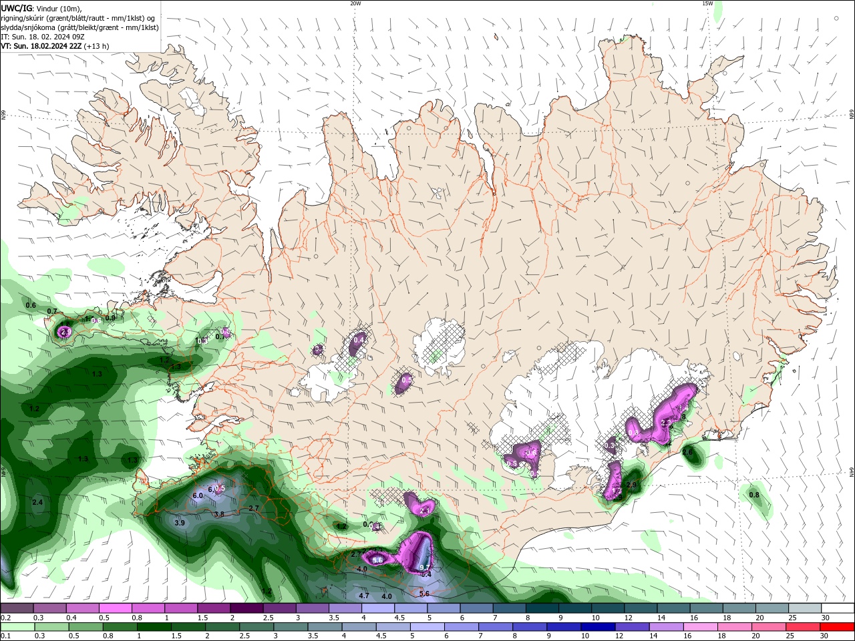Click the '2.7' precipitation value on the map
This screenshot has height=641, width=855.
point(254,508)
